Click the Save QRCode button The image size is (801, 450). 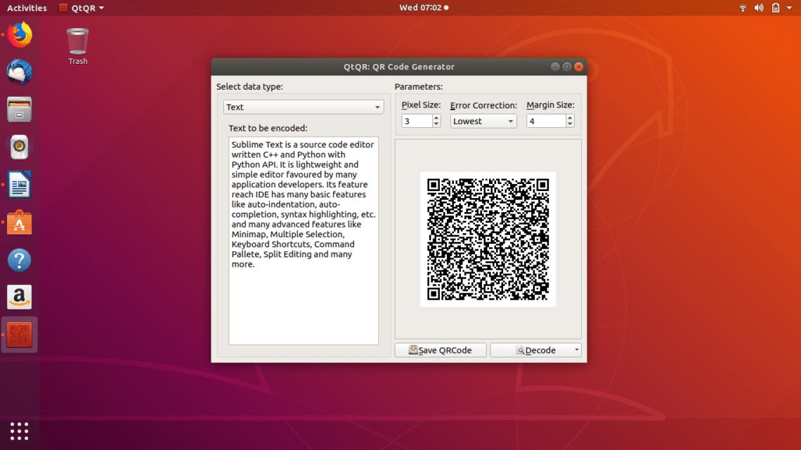pyautogui.click(x=440, y=350)
